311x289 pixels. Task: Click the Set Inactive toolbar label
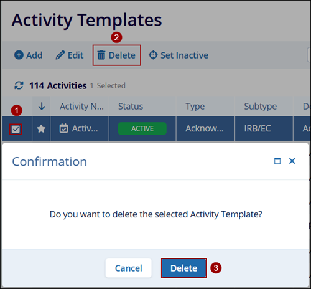coord(185,55)
